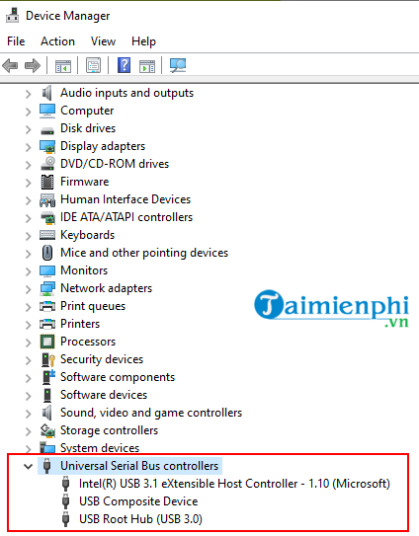Viewport: 419px width, 536px height.
Task: Click the Storage controllers icon
Action: 47,430
